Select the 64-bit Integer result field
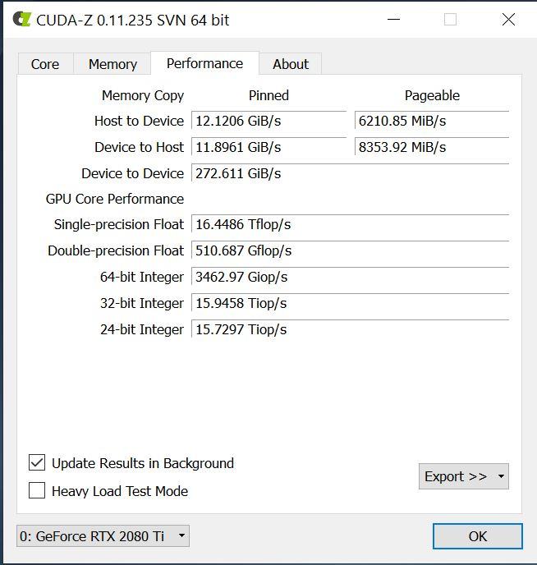537x565 pixels. point(350,277)
